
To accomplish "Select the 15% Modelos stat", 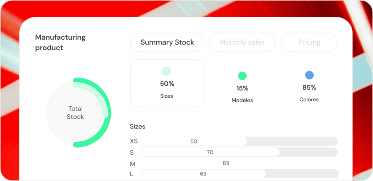I will click(242, 88).
